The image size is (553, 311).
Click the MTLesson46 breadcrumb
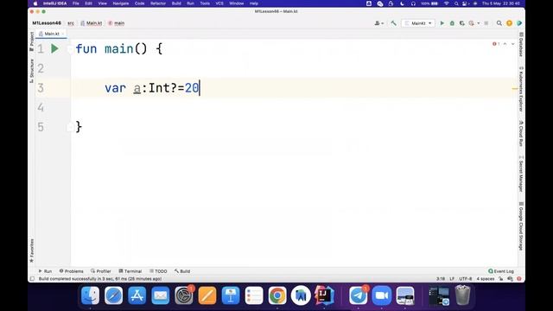click(47, 23)
